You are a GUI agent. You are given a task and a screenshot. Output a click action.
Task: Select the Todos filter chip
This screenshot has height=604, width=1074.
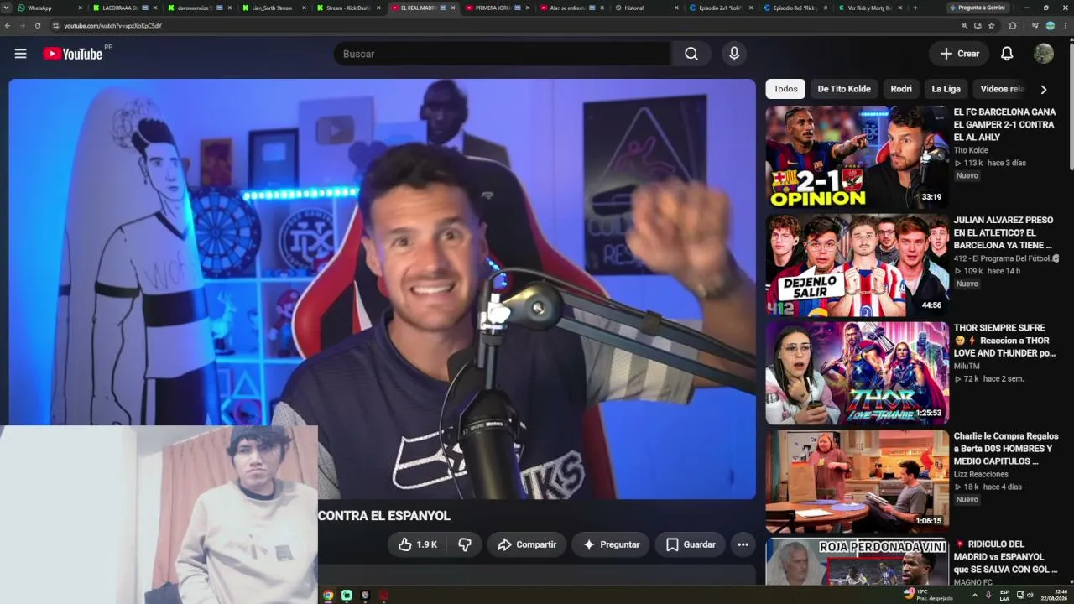pyautogui.click(x=785, y=89)
